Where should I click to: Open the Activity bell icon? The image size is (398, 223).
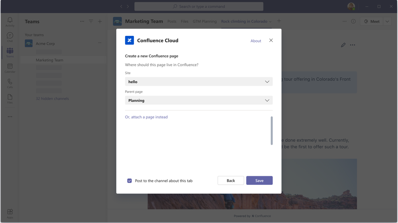click(x=10, y=22)
